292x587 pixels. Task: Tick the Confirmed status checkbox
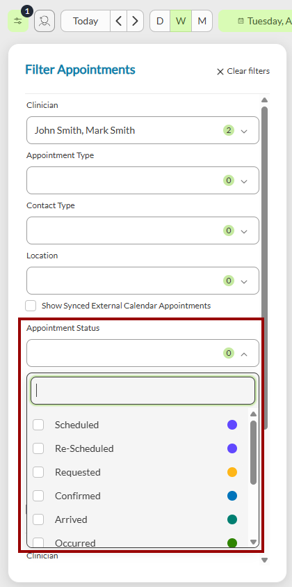[x=38, y=496]
